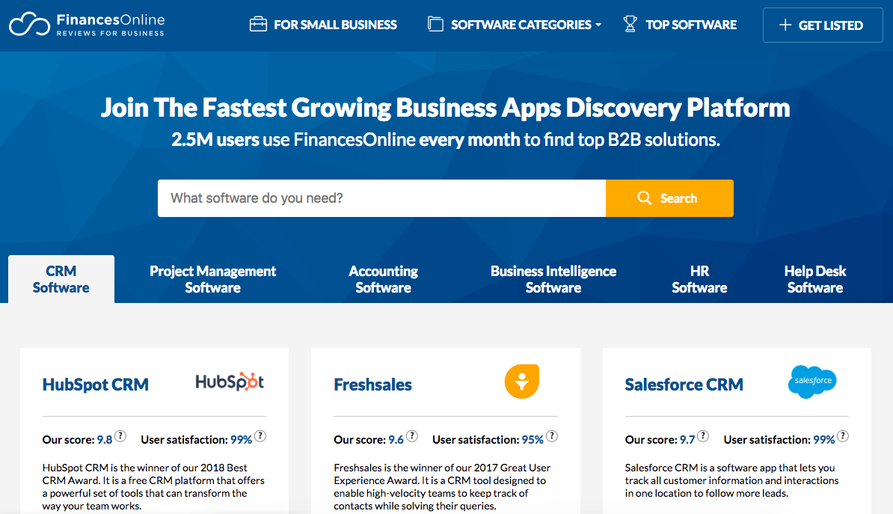Screen dimensions: 893x514
Task: Select the CRM Software tab
Action: point(61,279)
